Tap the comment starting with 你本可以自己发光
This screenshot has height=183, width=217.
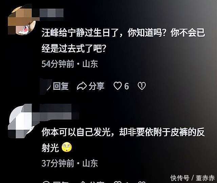(123, 140)
